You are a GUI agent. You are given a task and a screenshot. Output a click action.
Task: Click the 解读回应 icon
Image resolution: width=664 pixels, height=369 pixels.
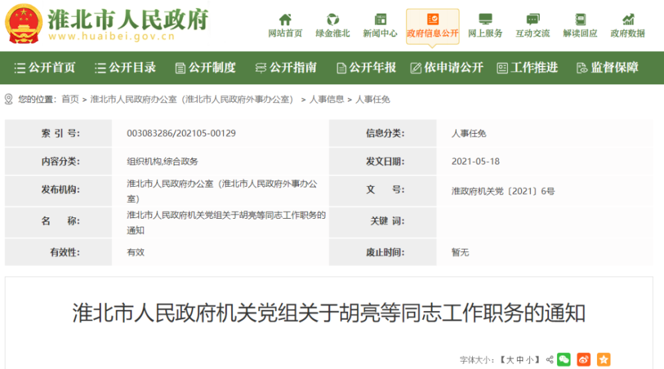(x=580, y=20)
